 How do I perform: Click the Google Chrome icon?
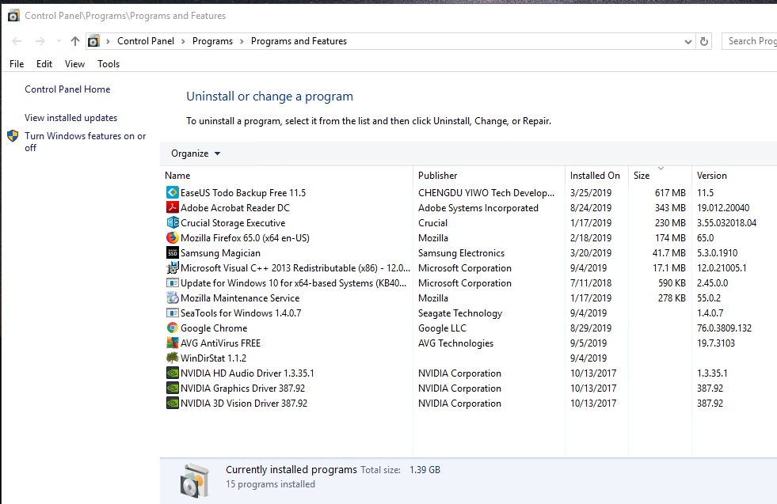(x=172, y=328)
